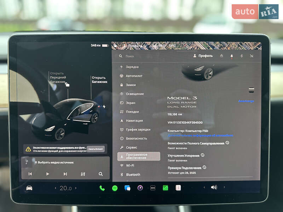Viewport: 283px width, 212px height.
Task: Tap the 118,186 км odometer reading
Action: coord(175,114)
